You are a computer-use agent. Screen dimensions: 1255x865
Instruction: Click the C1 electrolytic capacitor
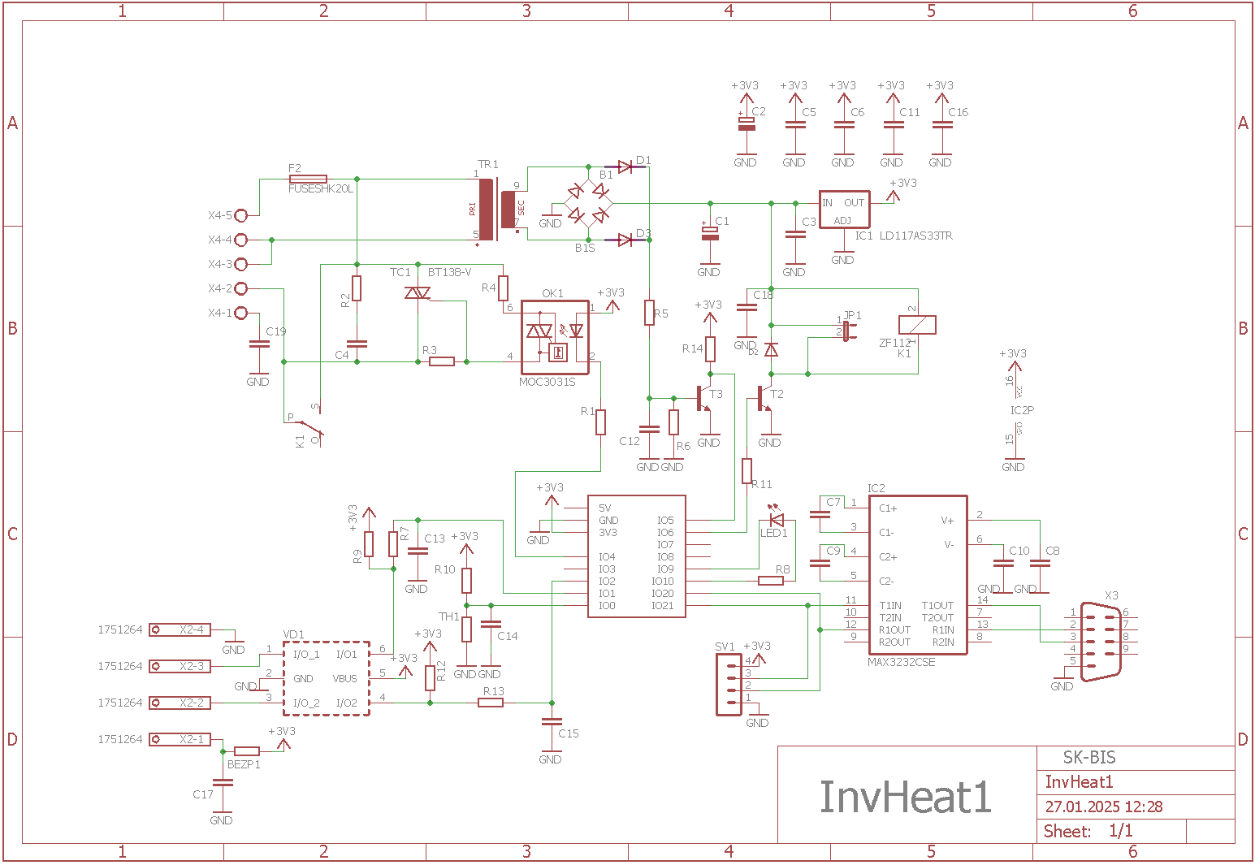click(x=710, y=232)
